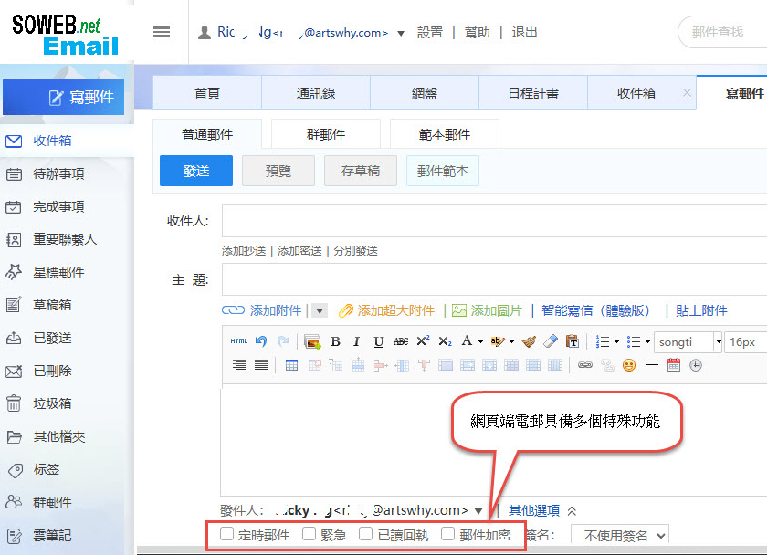Open the 不使用簽名 signature dropdown
The height and width of the screenshot is (555, 767).
[x=618, y=534]
